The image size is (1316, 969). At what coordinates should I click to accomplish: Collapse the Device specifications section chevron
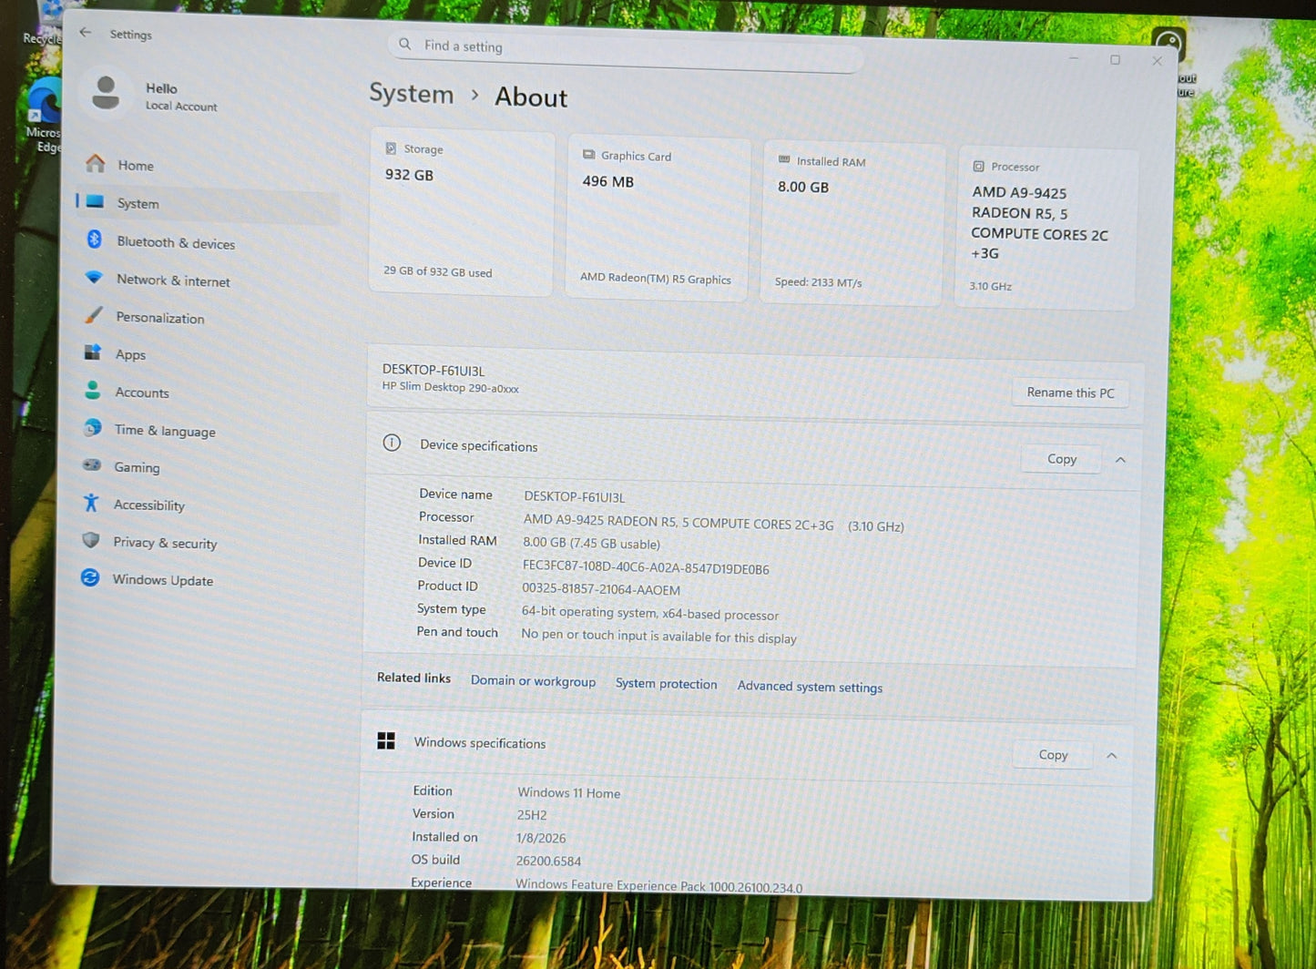click(1120, 460)
